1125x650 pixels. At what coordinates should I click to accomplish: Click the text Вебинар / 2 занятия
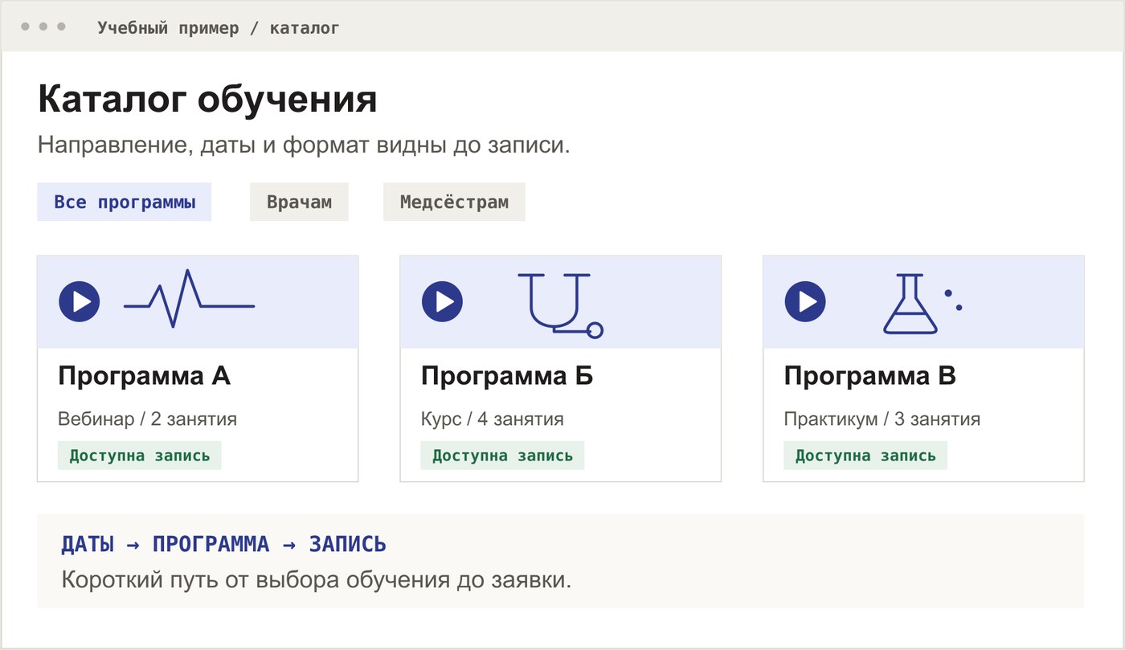pyautogui.click(x=147, y=419)
